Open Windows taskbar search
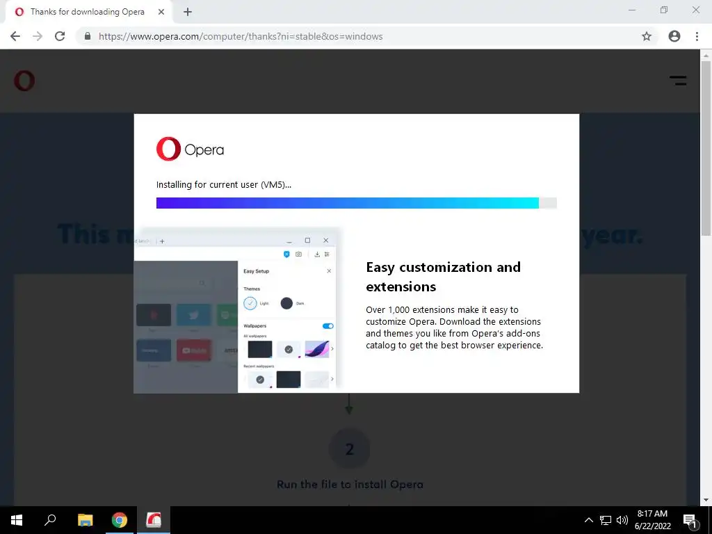 (50, 520)
